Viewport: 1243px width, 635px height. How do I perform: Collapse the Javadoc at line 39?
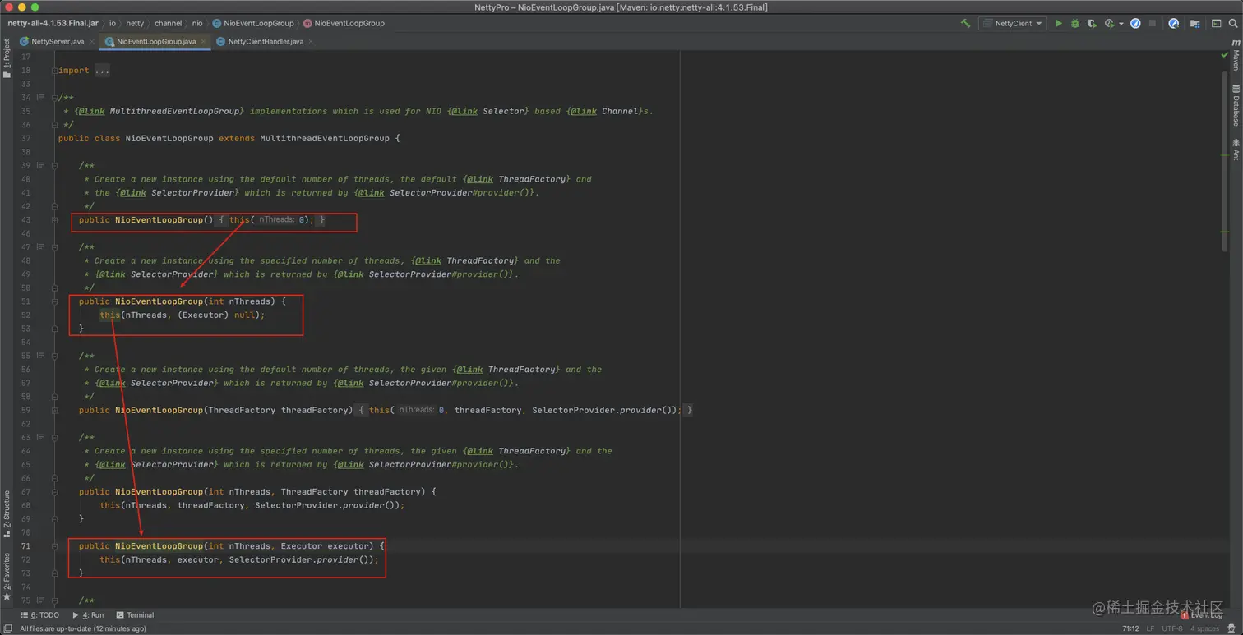(54, 165)
